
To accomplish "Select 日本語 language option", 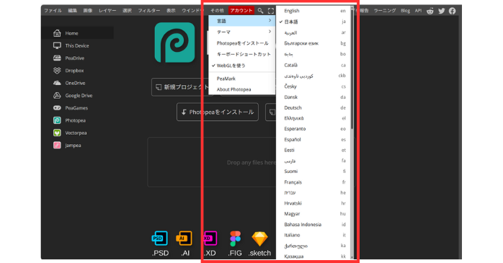I will 313,22.
